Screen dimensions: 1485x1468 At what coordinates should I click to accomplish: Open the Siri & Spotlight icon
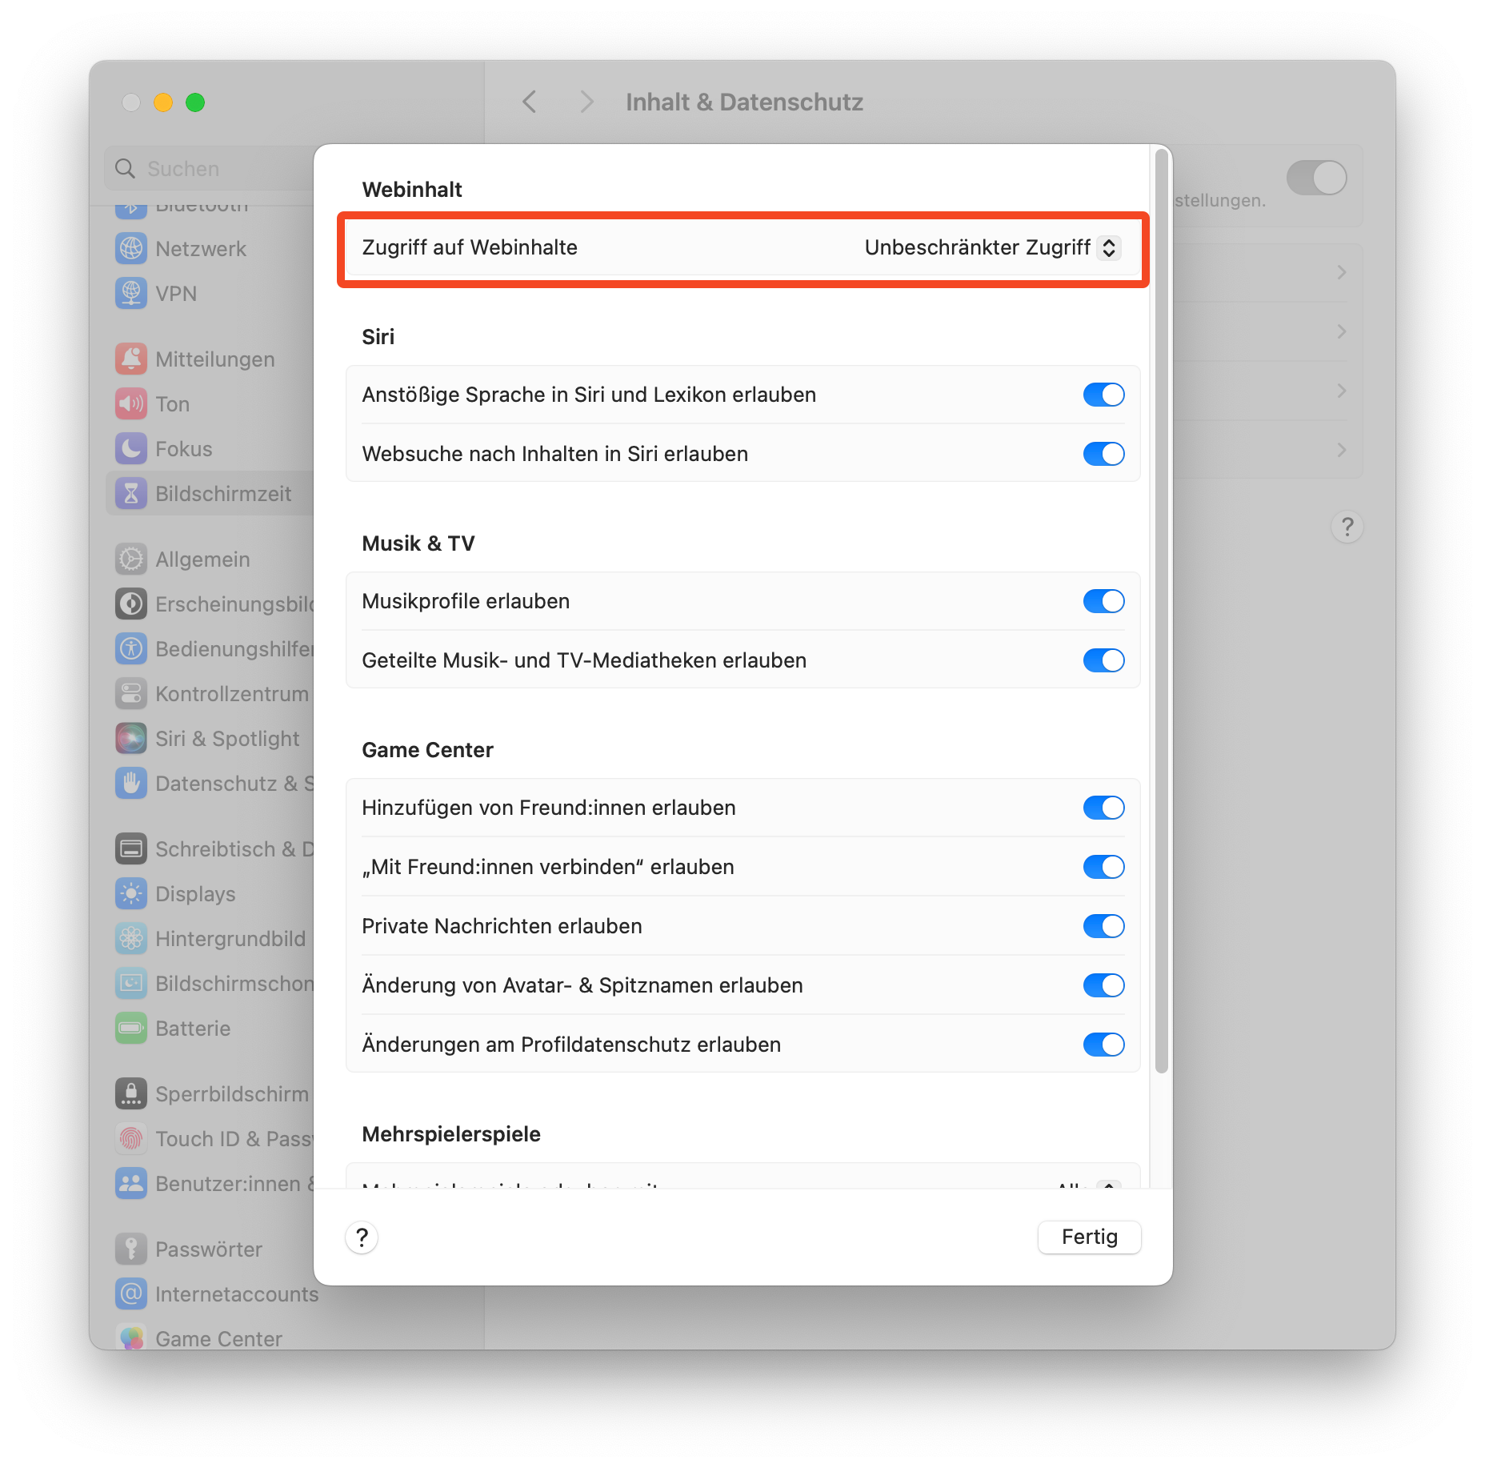pos(131,739)
